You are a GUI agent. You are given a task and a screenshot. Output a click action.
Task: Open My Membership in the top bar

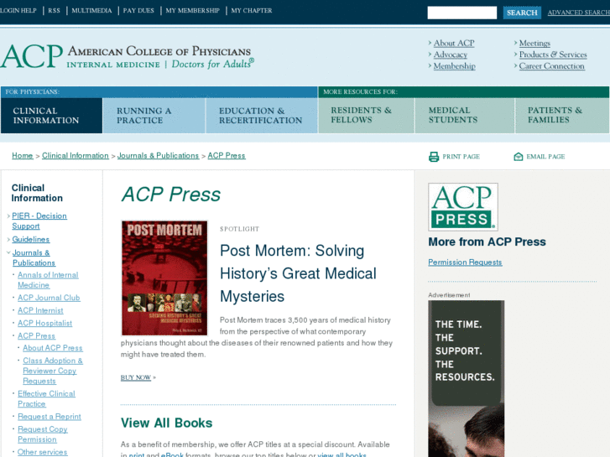click(x=193, y=11)
